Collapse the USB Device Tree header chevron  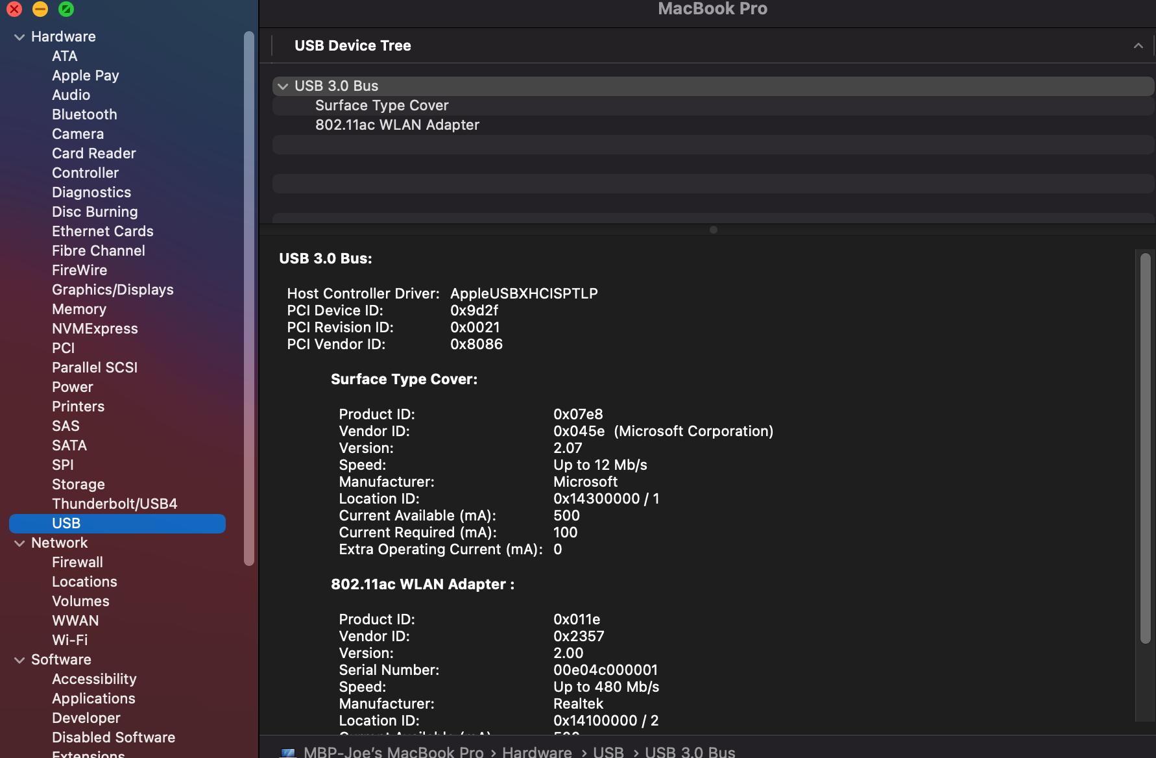click(x=1138, y=45)
